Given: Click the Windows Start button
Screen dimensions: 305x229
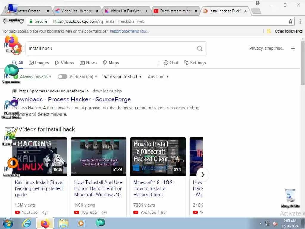Looking at the screenshot, I should tap(8, 223).
